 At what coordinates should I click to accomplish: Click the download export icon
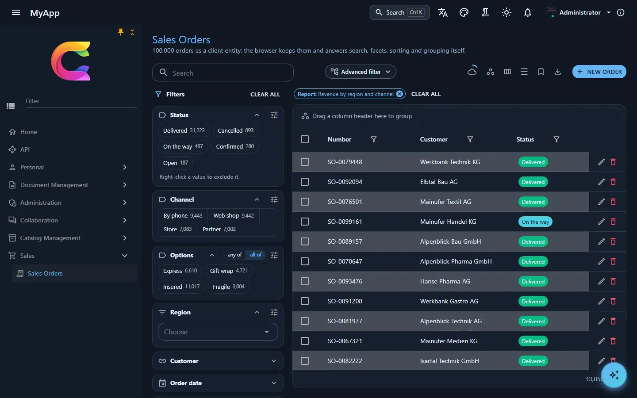(558, 72)
